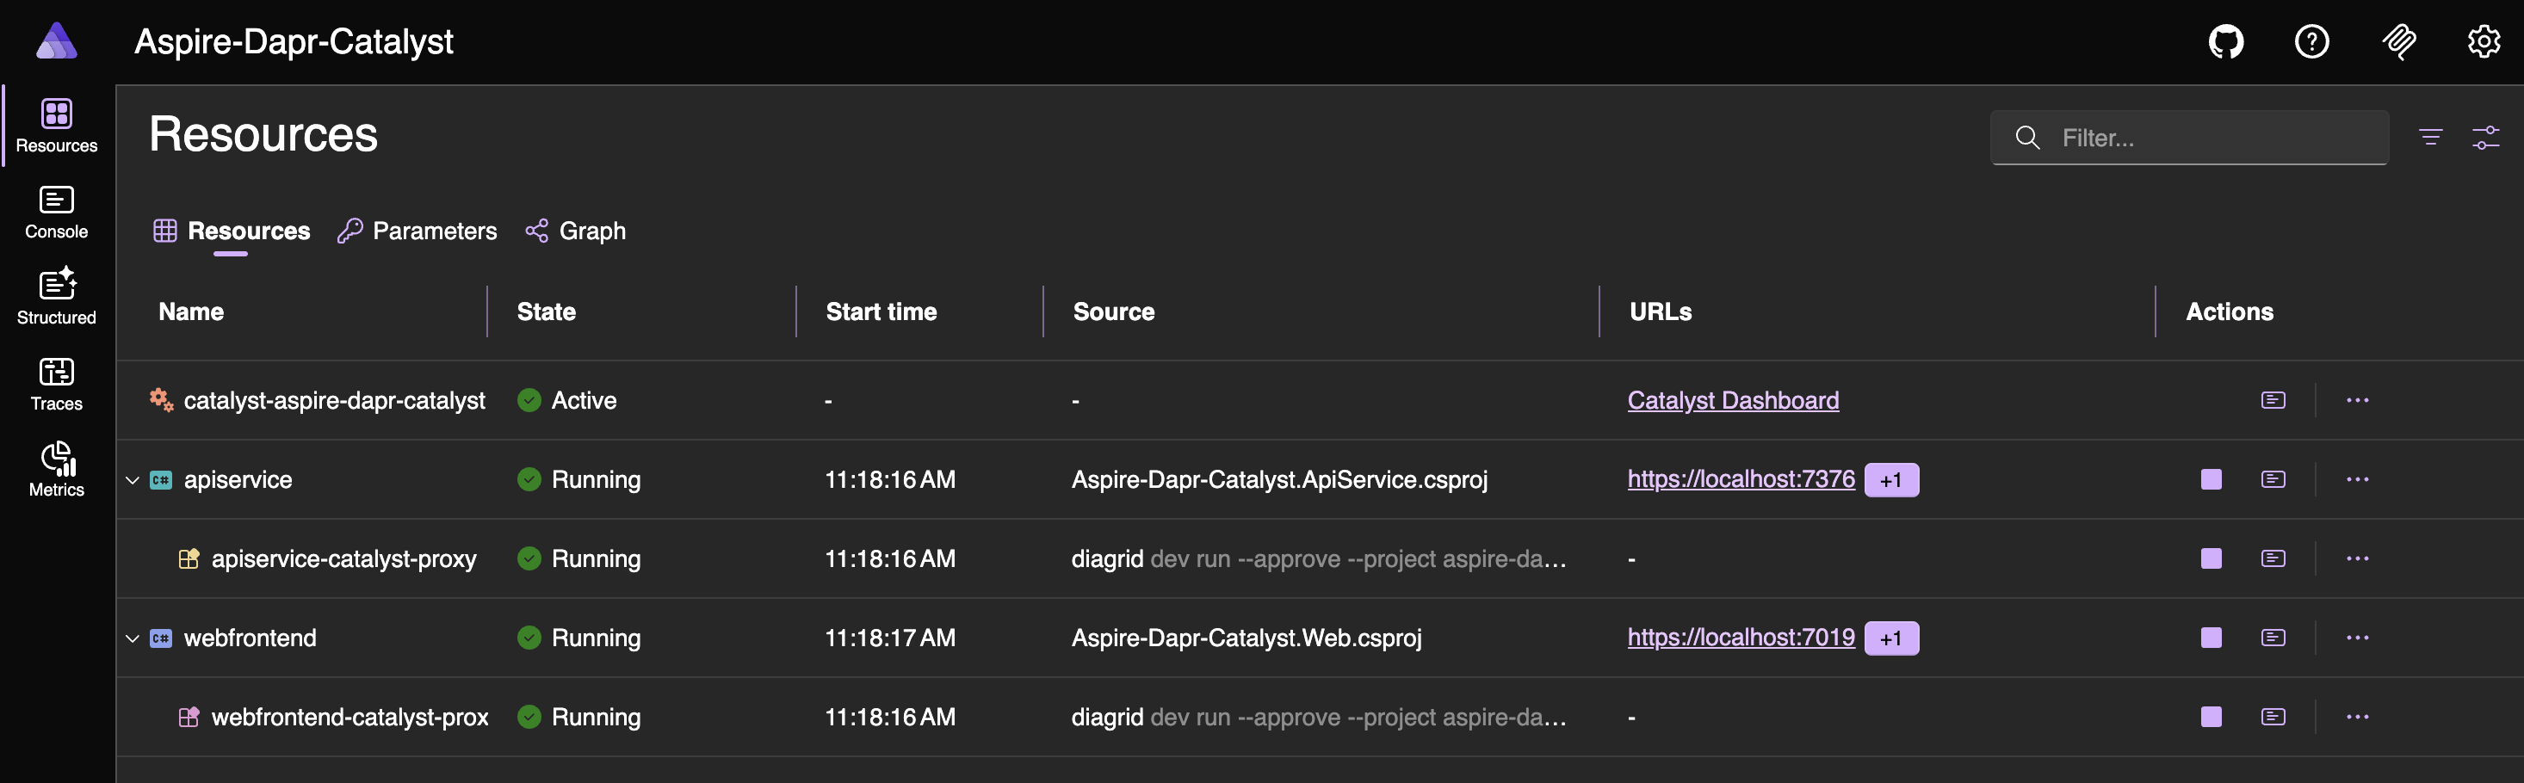Viewport: 2524px width, 783px height.
Task: Open Console logs in the sidebar
Action: point(57,212)
